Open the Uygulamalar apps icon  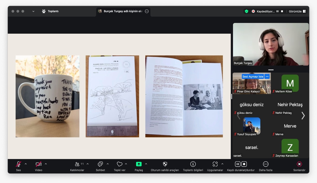pyautogui.click(x=215, y=164)
